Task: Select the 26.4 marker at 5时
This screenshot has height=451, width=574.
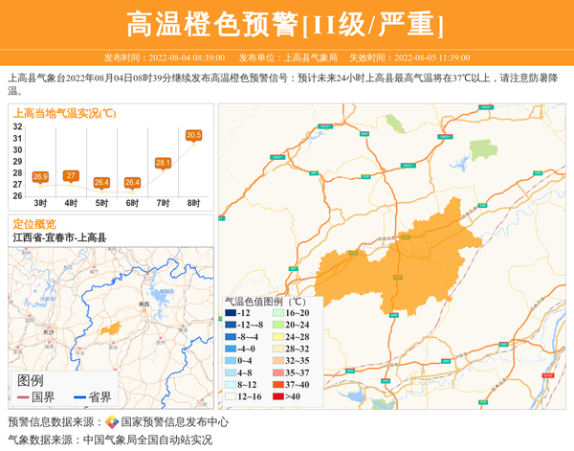Action: (101, 182)
